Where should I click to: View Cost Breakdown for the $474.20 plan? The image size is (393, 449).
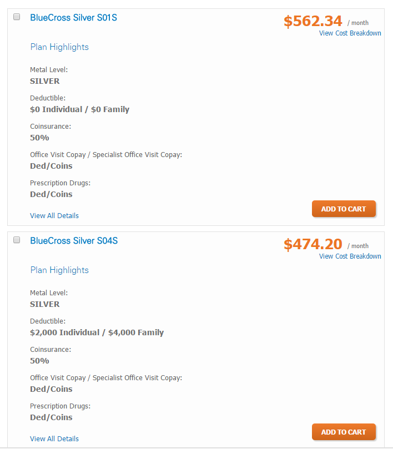(x=350, y=256)
